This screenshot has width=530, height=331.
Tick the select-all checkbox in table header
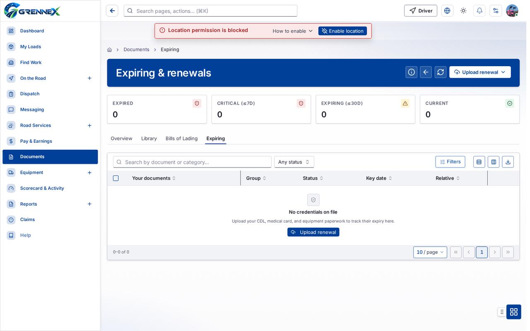point(116,178)
